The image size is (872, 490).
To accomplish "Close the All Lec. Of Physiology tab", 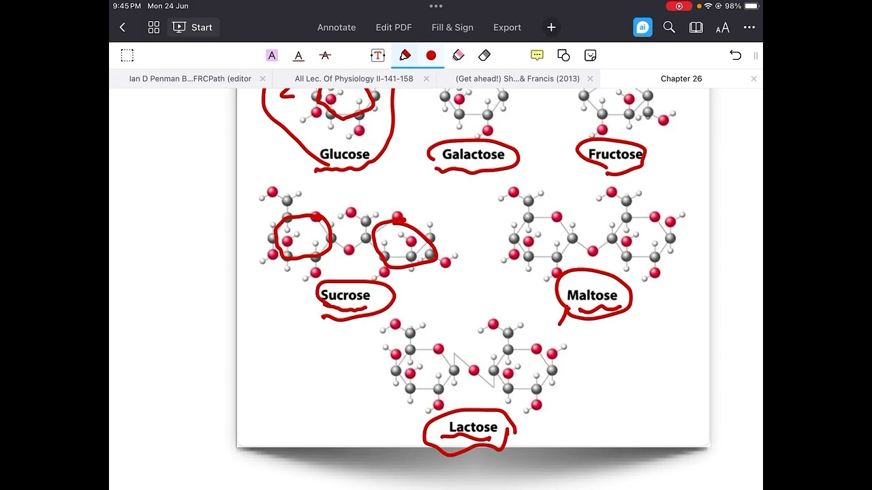I will (x=426, y=78).
